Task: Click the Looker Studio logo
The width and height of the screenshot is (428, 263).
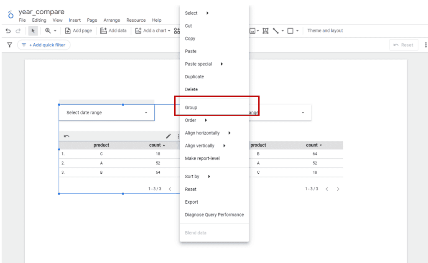Action: click(10, 15)
